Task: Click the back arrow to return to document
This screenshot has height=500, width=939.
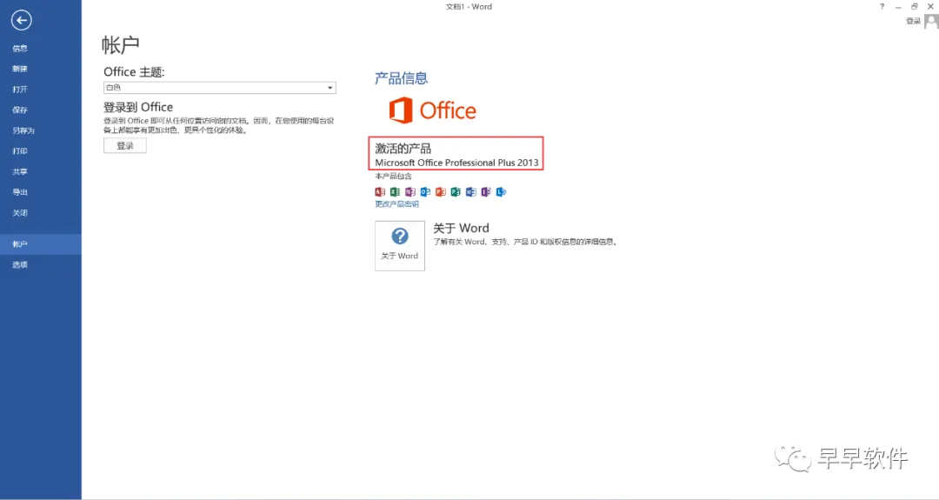Action: (21, 20)
